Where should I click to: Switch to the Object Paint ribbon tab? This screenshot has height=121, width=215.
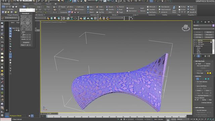(37, 4)
